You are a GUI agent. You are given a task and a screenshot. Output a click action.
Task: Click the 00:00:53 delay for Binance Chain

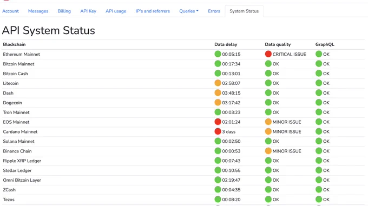point(231,151)
